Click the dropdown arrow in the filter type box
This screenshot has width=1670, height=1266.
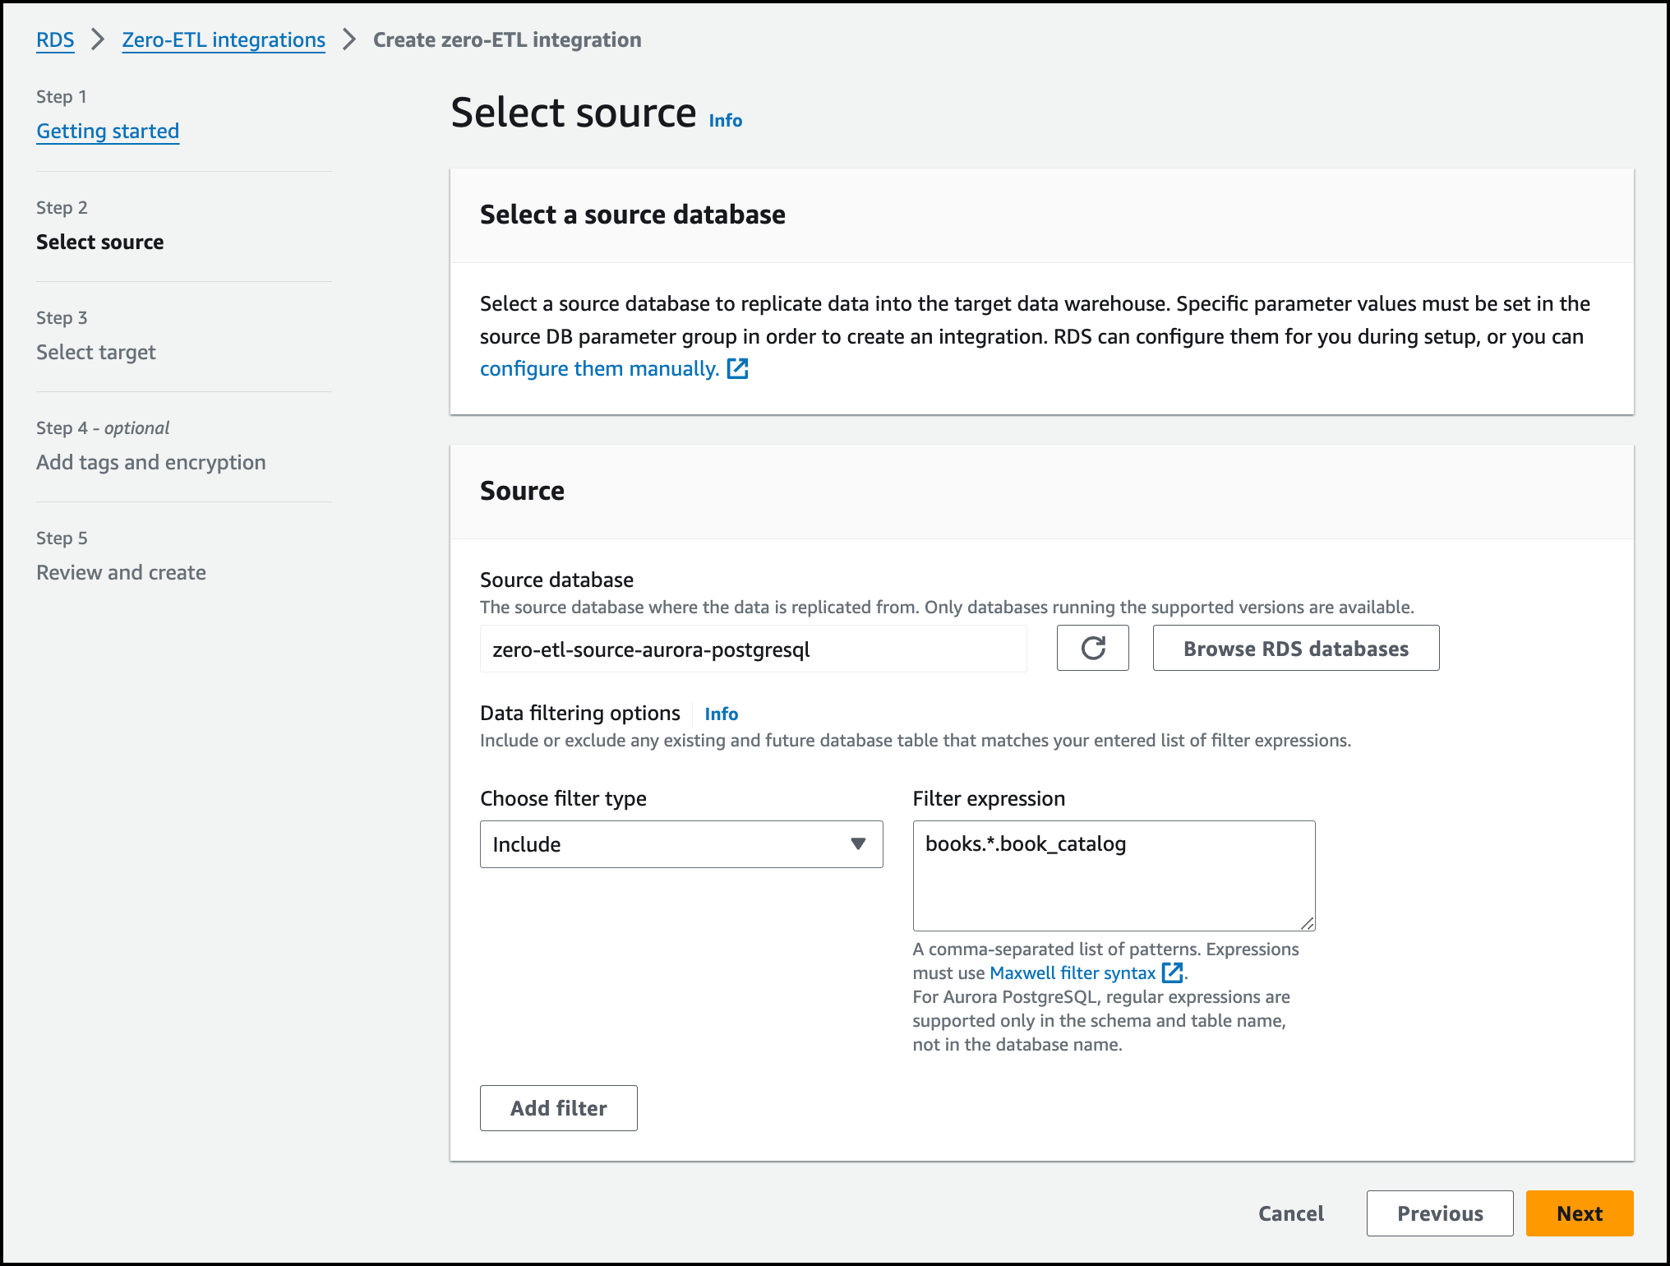(858, 844)
